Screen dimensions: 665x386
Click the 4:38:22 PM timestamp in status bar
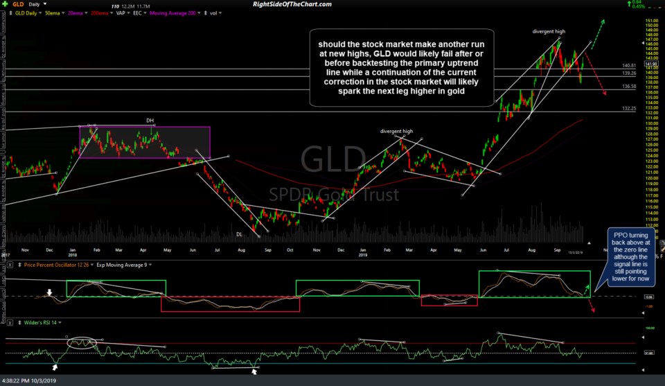click(x=28, y=380)
